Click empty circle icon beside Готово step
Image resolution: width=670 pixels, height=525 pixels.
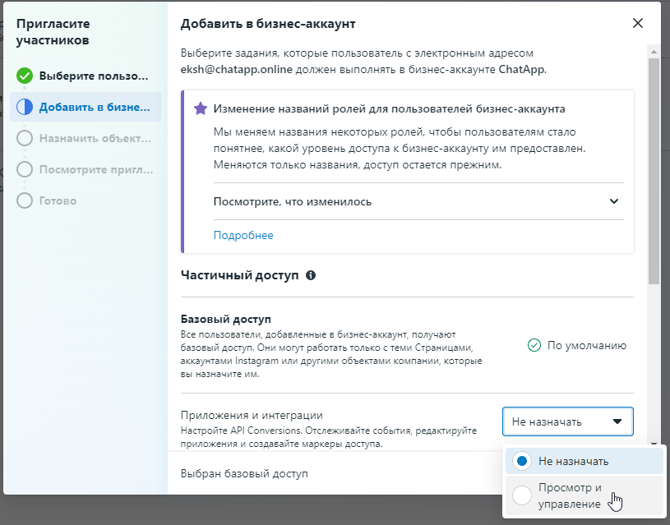pos(25,200)
